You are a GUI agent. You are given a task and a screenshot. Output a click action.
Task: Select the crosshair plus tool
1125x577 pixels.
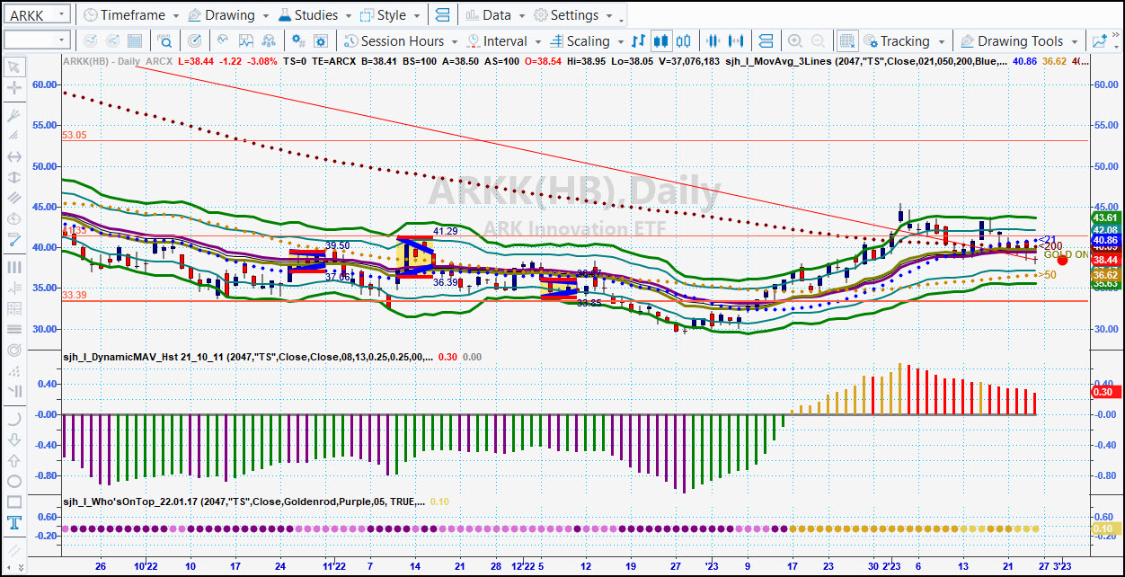tap(13, 88)
